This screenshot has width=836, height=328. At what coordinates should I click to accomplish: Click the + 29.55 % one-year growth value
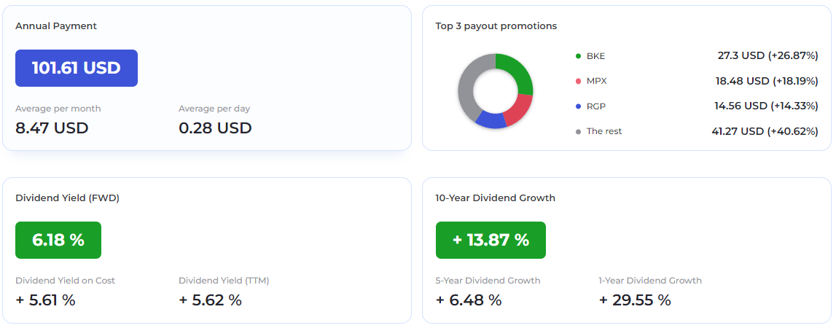coord(634,300)
